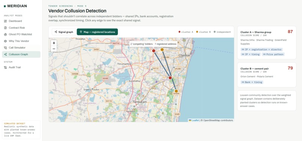Switch to the Signal graph tab

pos(64,32)
